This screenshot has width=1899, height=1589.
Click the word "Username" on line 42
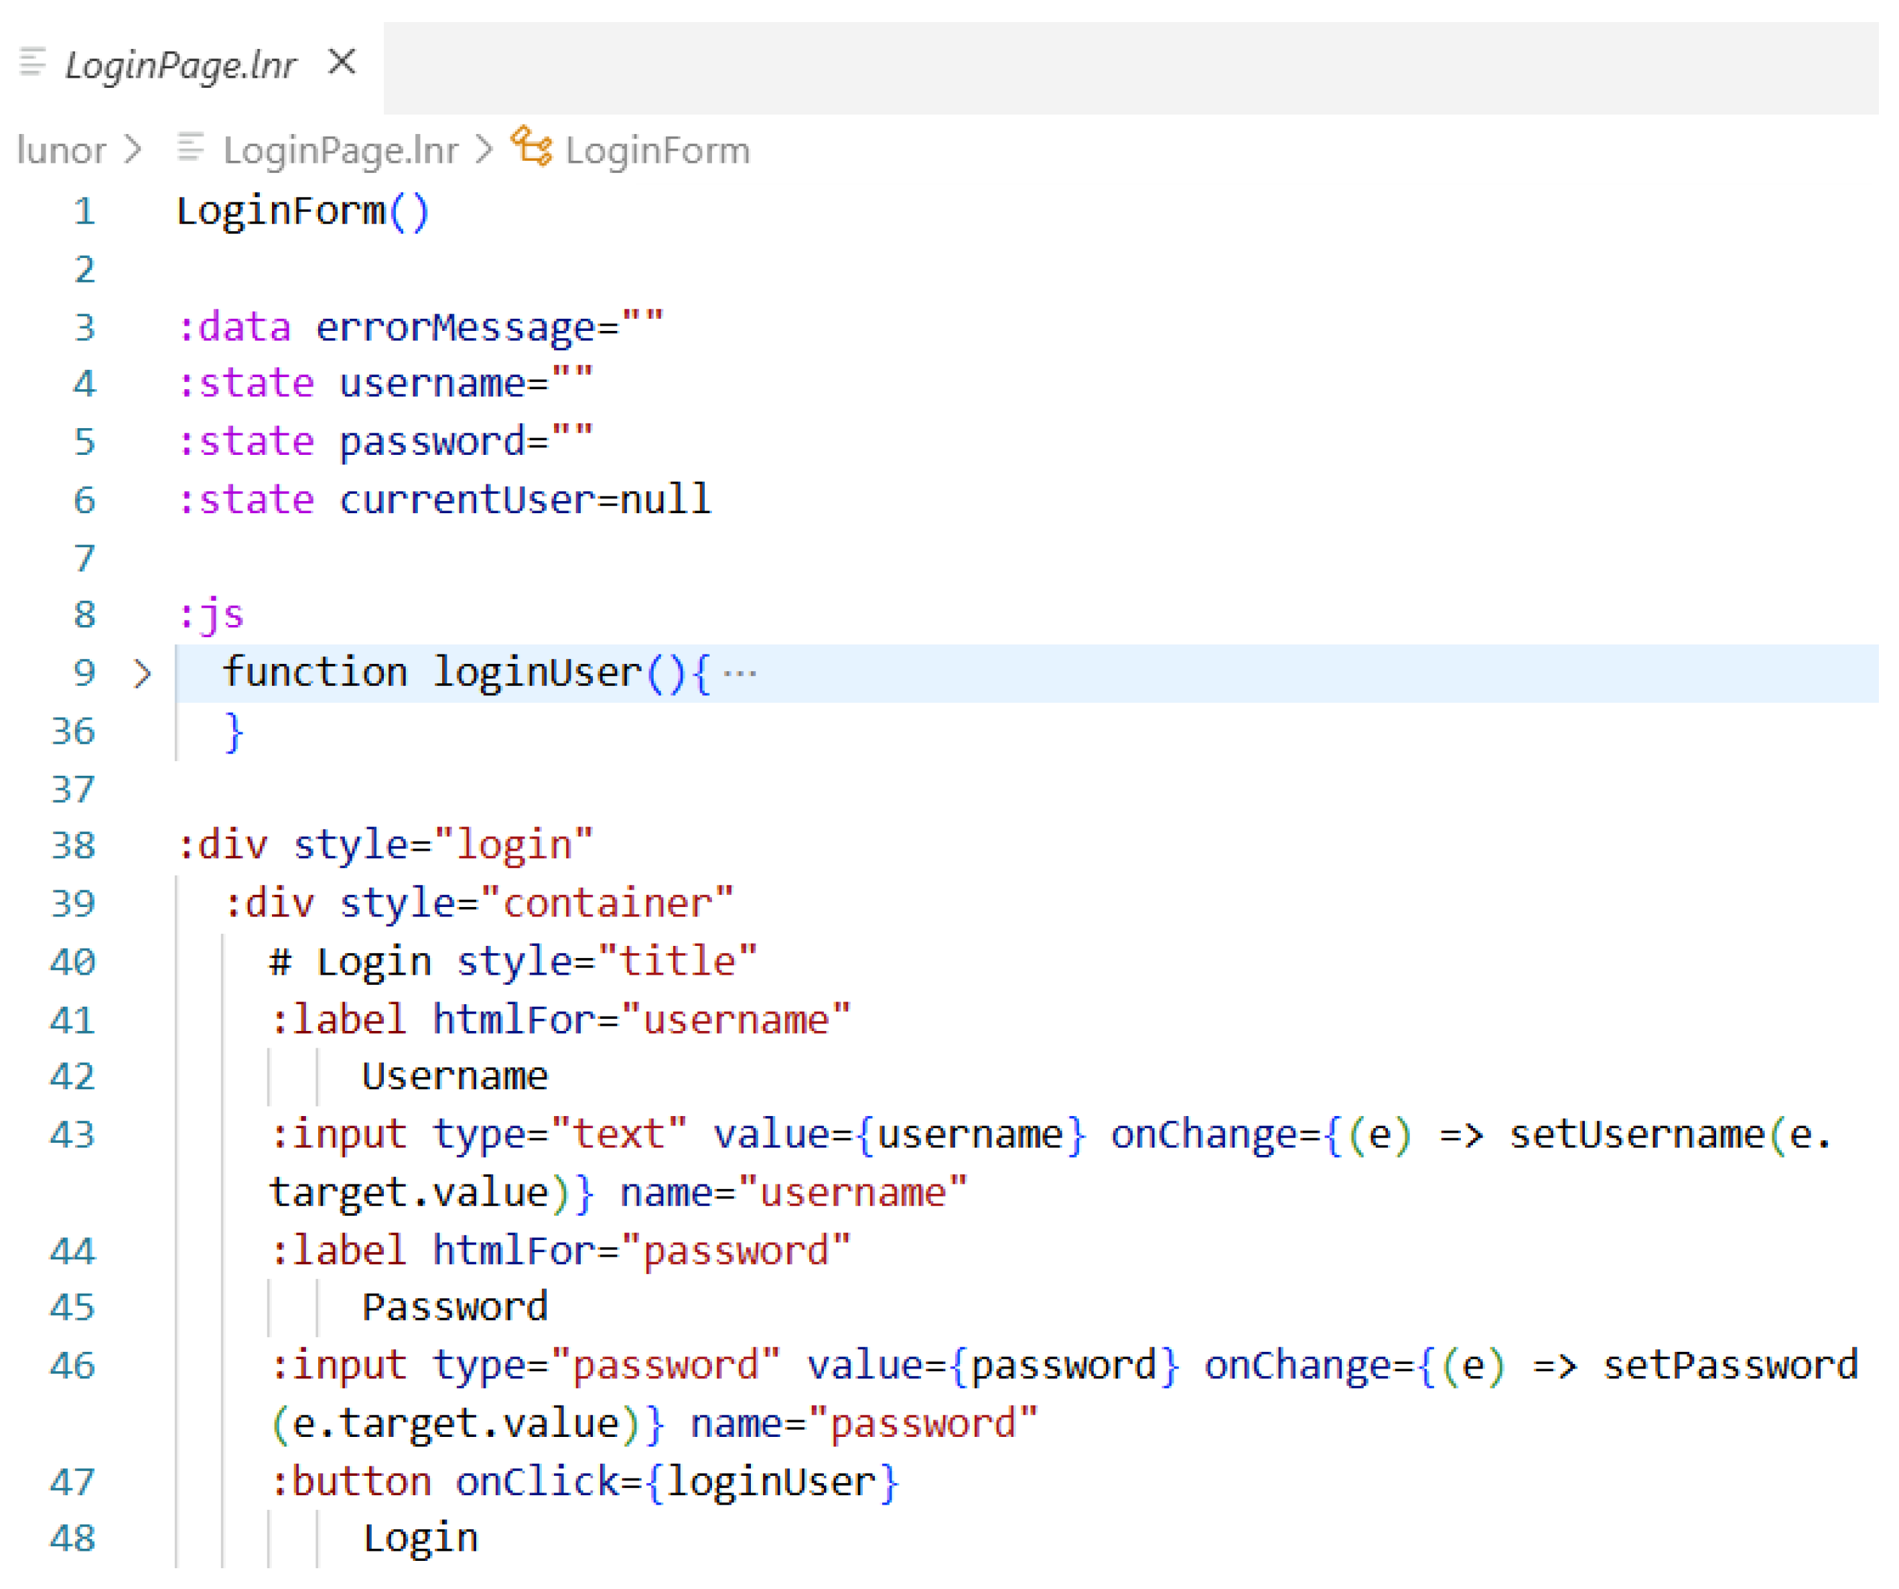[455, 1077]
